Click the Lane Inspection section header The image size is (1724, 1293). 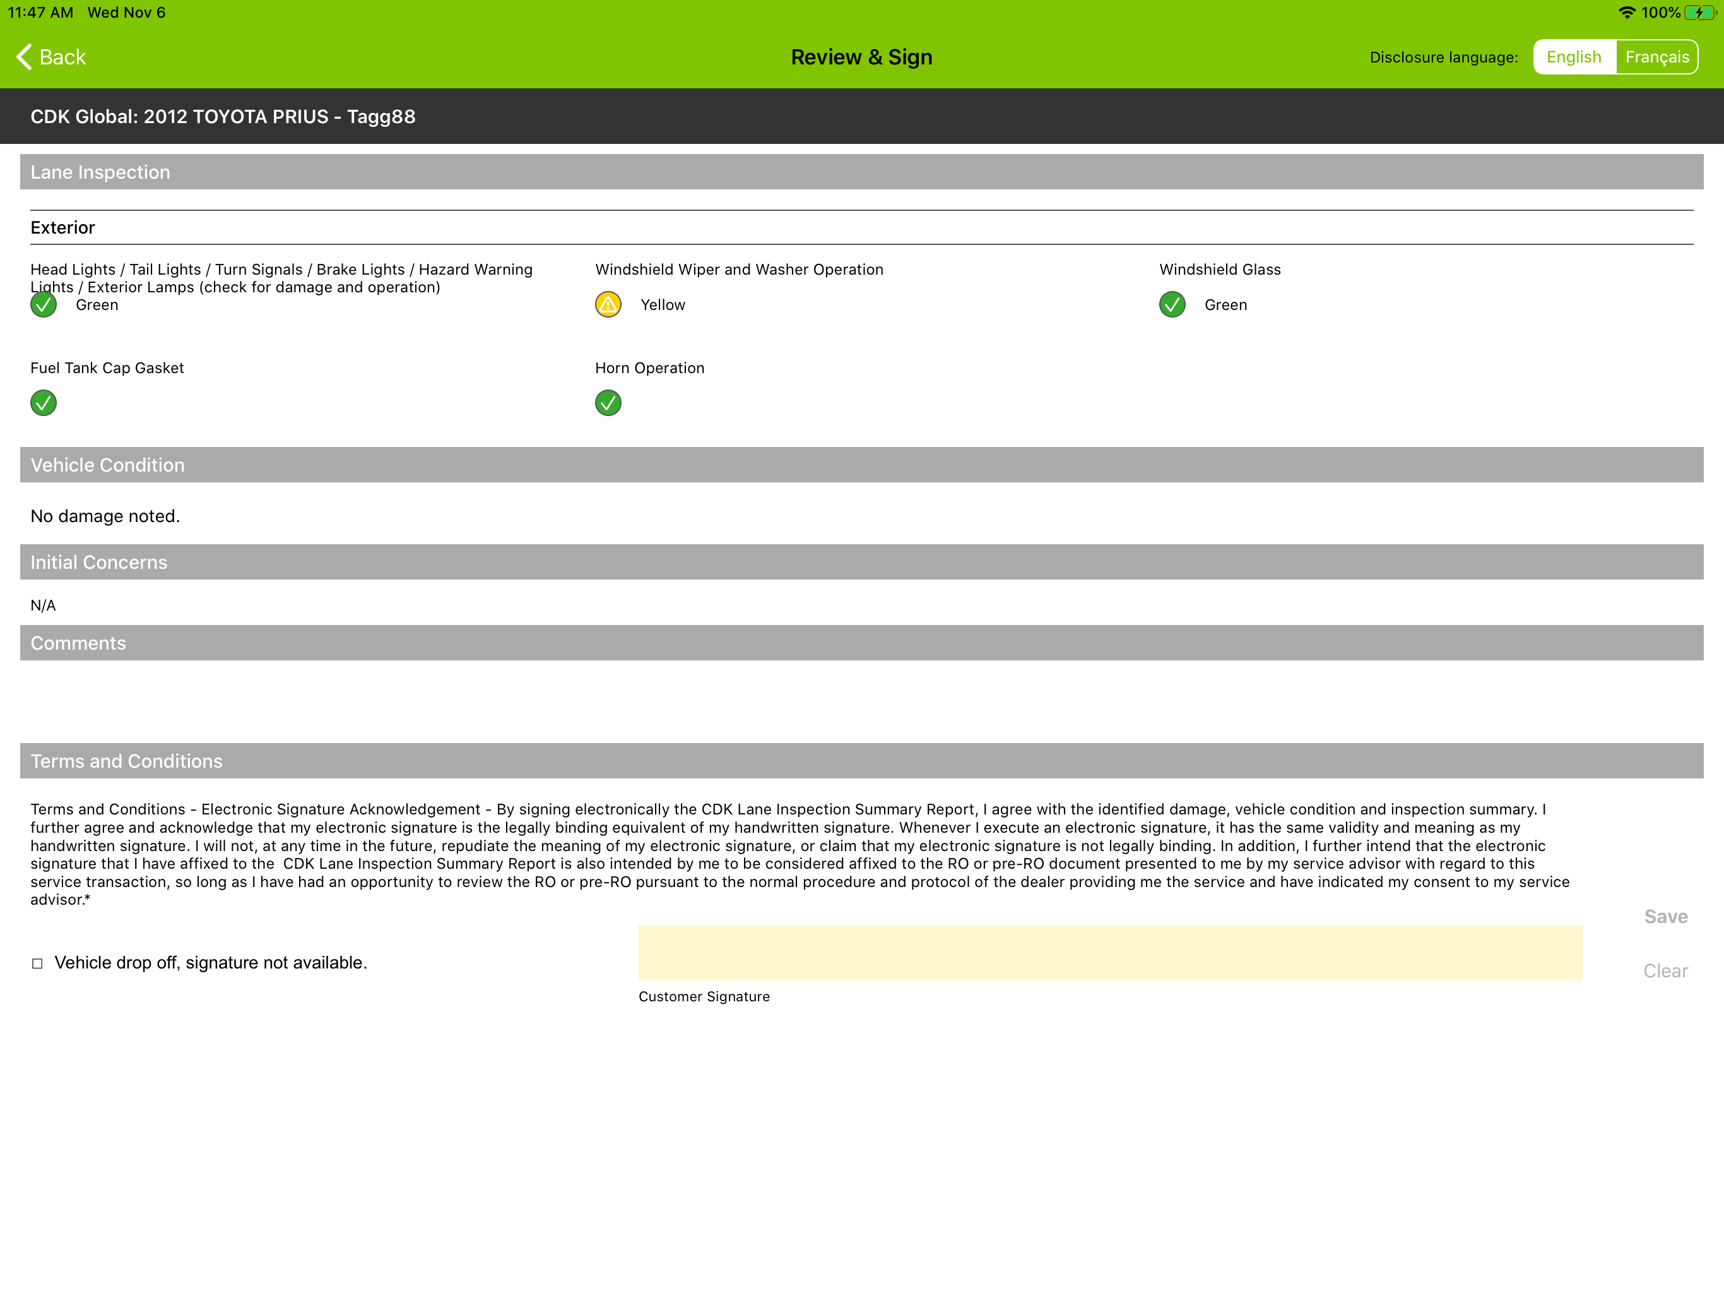click(x=861, y=172)
